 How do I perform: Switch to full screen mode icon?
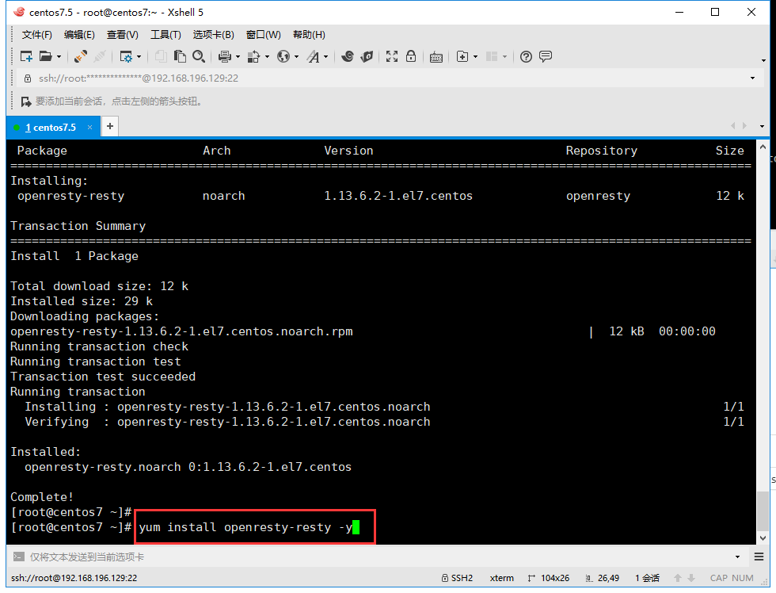(x=390, y=56)
